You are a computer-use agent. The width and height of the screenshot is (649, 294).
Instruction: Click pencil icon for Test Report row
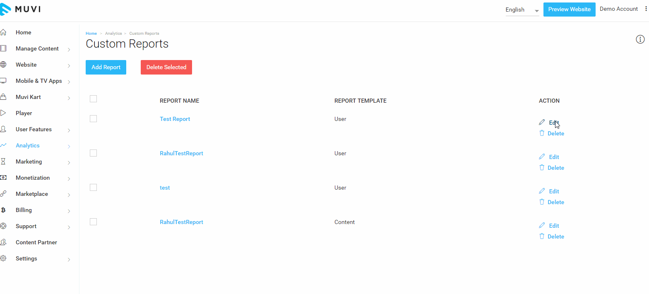[x=542, y=122]
